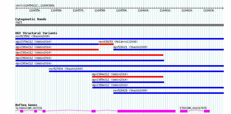This screenshot has width=231, height=114.
Task: Open the SLC6A14|NM_007231 gene label
Action: point(29,108)
